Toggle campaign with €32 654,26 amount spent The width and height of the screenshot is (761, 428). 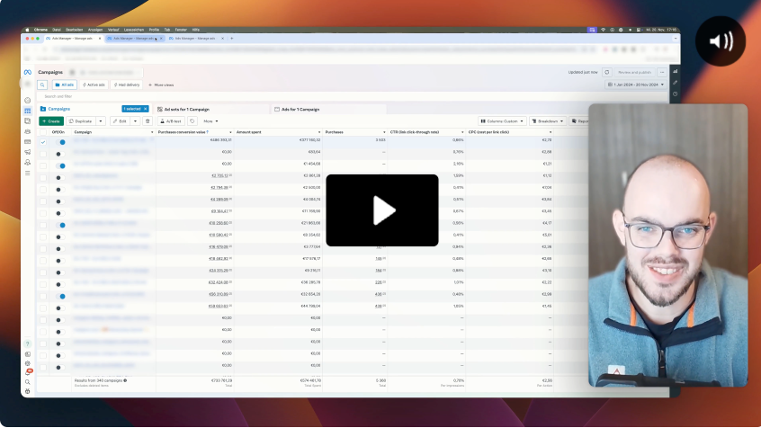click(x=60, y=296)
